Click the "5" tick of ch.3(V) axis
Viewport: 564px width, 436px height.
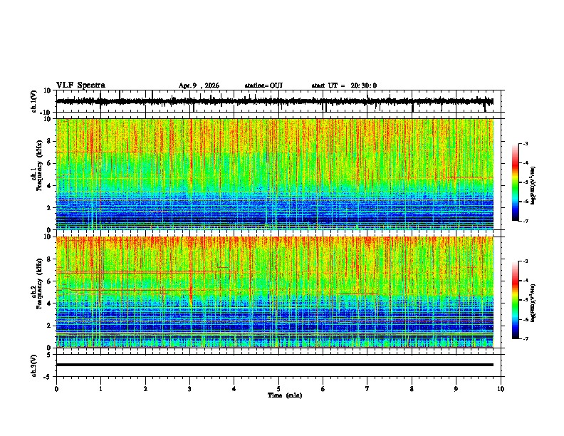[49, 355]
